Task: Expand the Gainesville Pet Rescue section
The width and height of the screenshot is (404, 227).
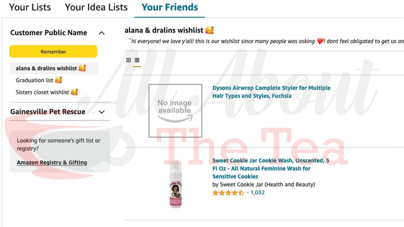Action: 102,112
